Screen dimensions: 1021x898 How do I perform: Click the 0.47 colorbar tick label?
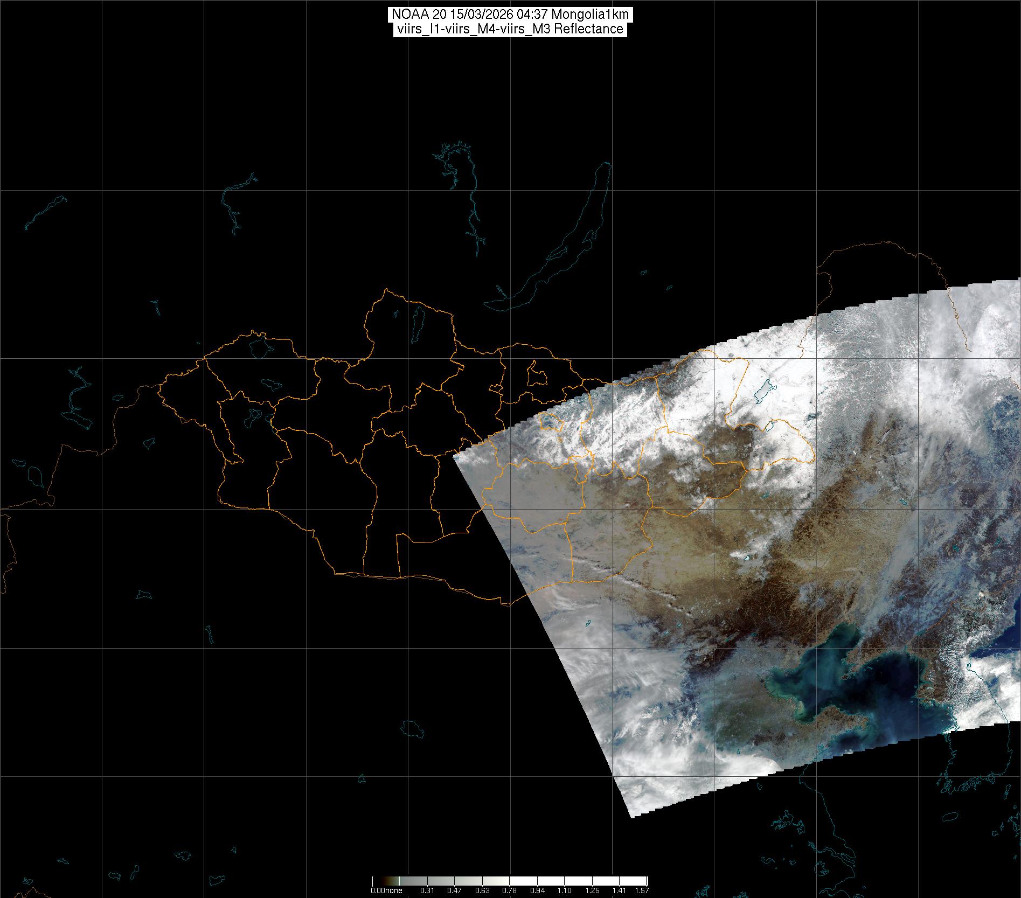(454, 890)
